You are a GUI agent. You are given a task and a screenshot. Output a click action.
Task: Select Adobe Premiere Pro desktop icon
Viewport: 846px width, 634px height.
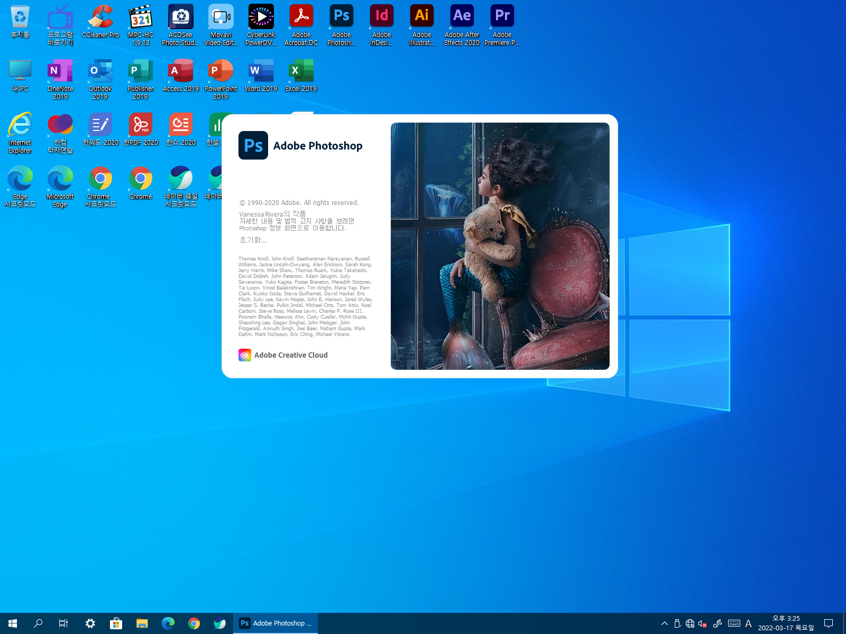[x=502, y=25]
